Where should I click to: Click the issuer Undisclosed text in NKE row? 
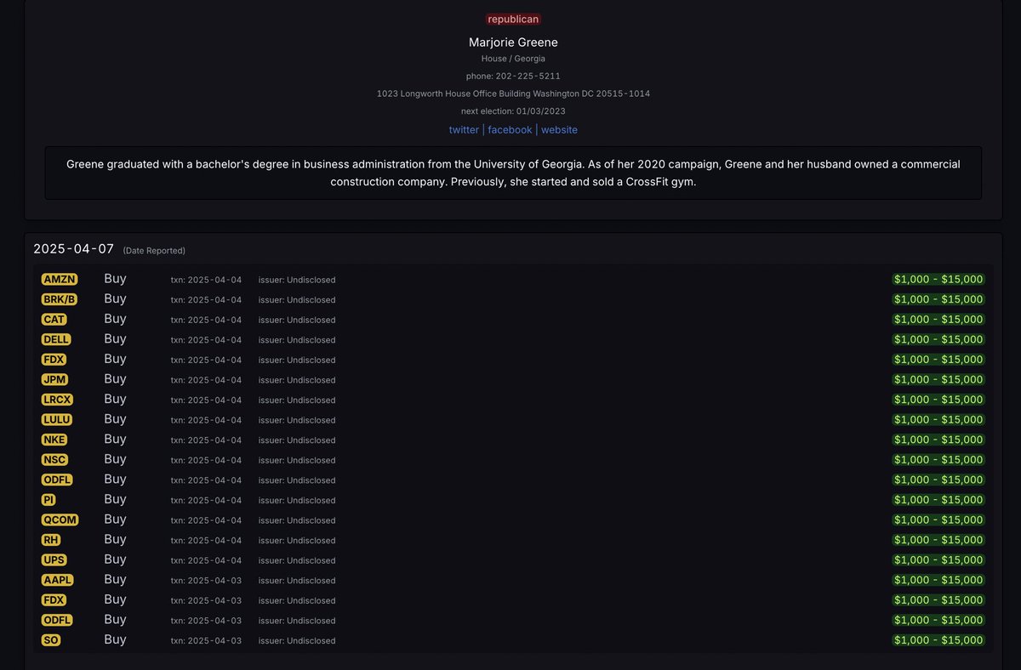click(297, 440)
